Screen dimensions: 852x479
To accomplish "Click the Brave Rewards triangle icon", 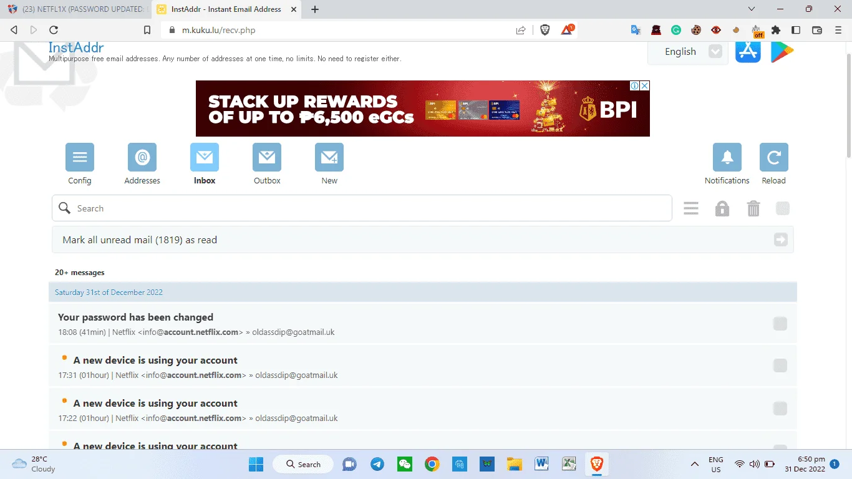I will pyautogui.click(x=567, y=30).
